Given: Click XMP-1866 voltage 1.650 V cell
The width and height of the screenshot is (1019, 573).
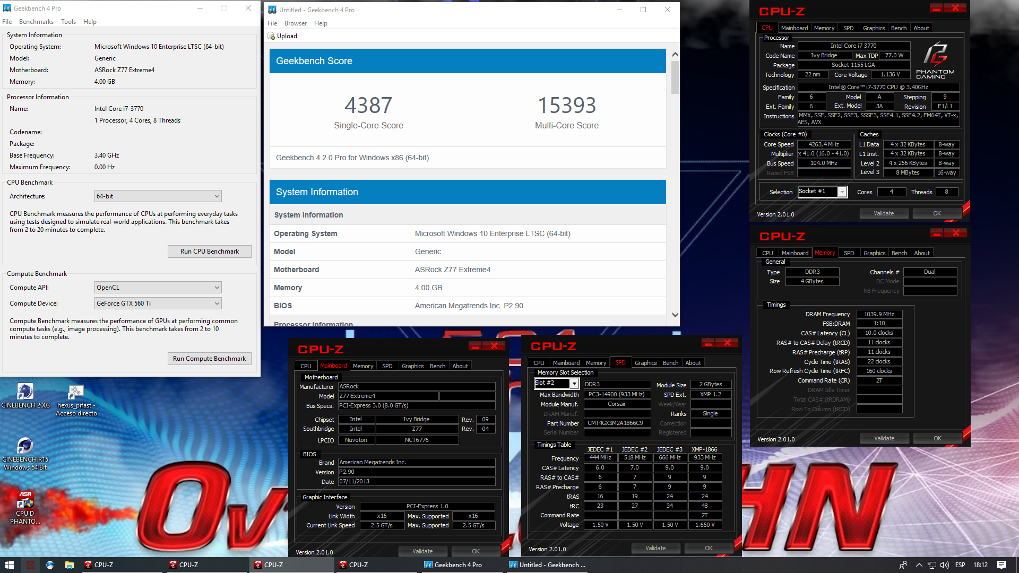Looking at the screenshot, I should 705,525.
